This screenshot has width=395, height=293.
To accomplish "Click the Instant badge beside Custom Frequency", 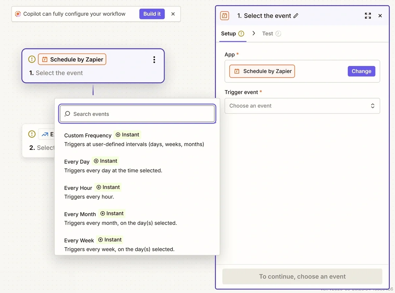I will pos(127,134).
